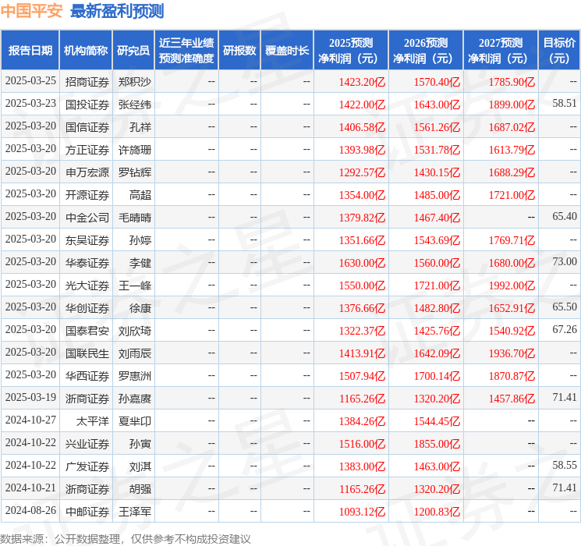
Task: Click the 招商证券 institution cell
Action: pyautogui.click(x=87, y=82)
